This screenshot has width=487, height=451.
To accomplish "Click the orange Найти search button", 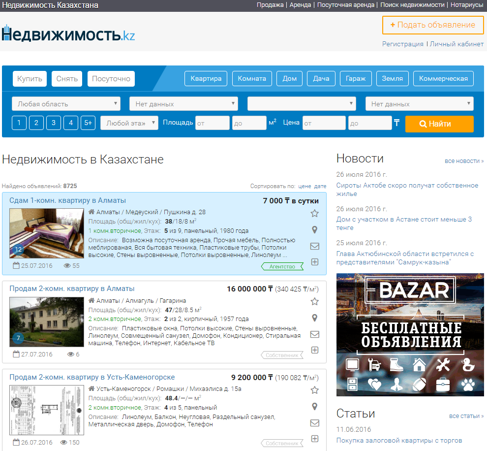I will [x=439, y=124].
